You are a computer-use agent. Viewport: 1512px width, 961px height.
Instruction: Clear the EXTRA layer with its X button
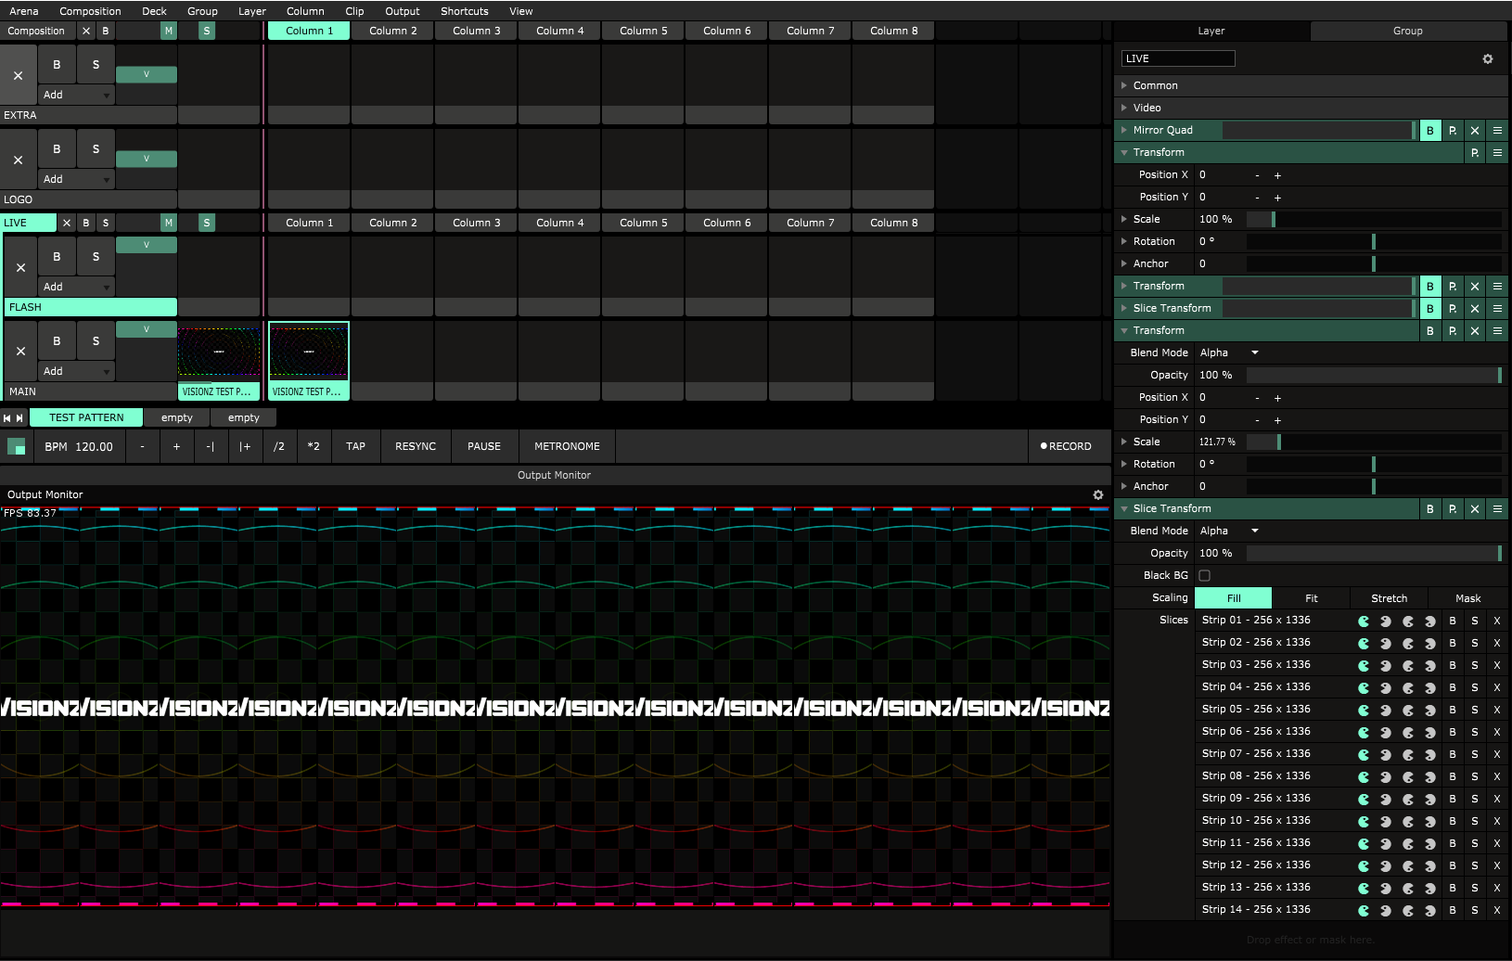pyautogui.click(x=19, y=76)
